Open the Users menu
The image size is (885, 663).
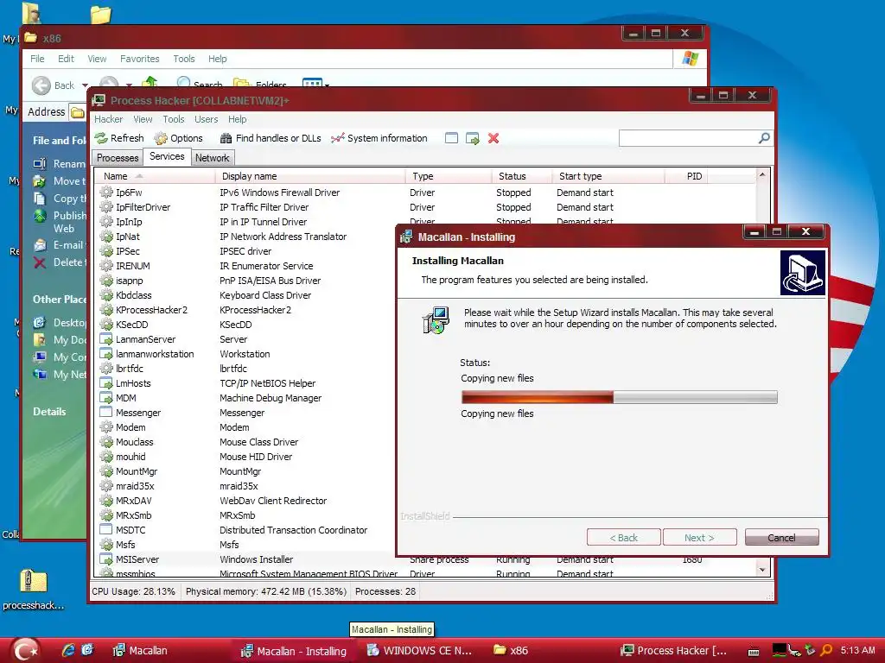click(206, 119)
